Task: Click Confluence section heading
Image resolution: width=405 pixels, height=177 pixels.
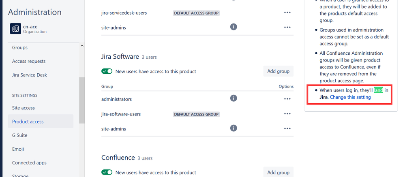Action: [x=118, y=158]
